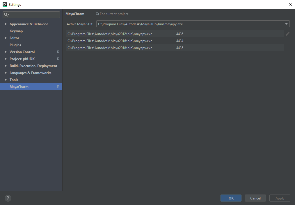Expand Build, Execution, Deployment node
This screenshot has width=295, height=205.
(x=6, y=66)
